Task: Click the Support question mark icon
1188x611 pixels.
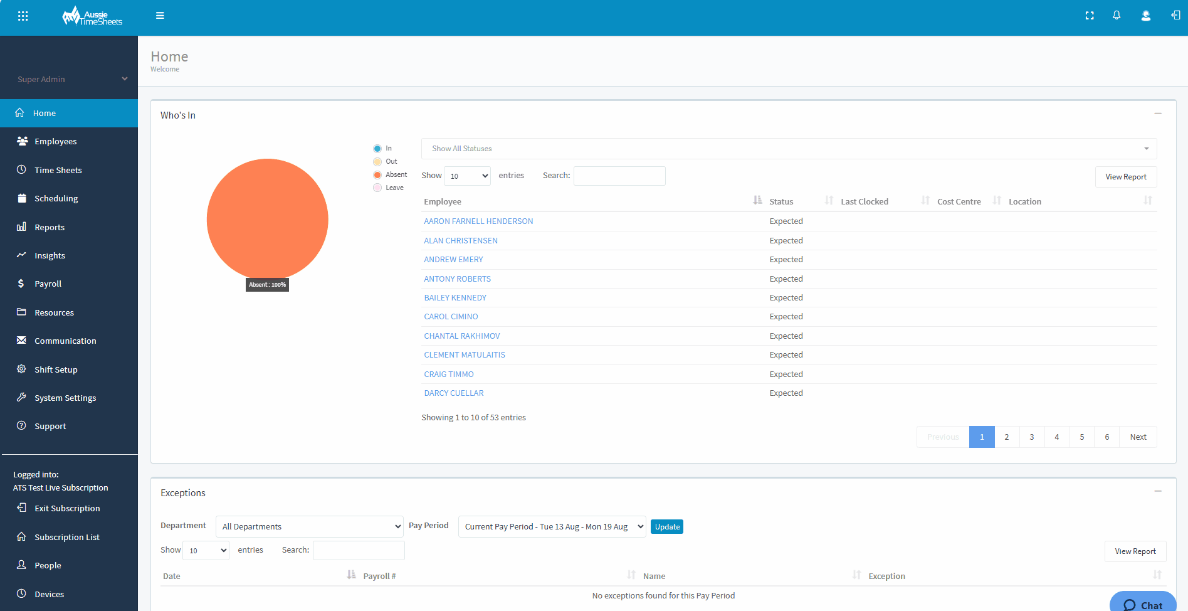Action: point(21,425)
